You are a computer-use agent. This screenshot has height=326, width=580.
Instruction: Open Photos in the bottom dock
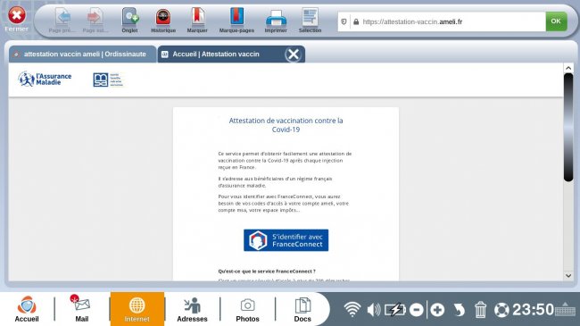pos(247,309)
